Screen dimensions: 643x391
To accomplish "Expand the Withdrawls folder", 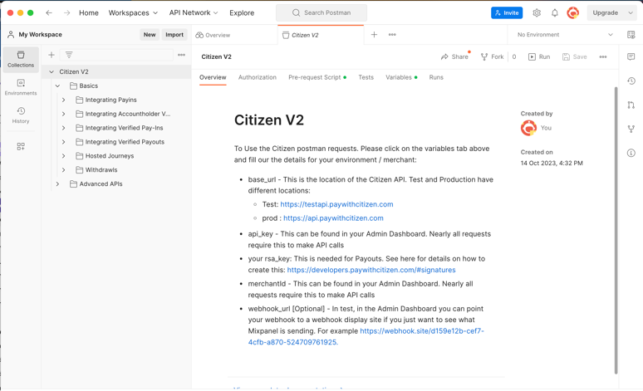I will click(x=64, y=169).
